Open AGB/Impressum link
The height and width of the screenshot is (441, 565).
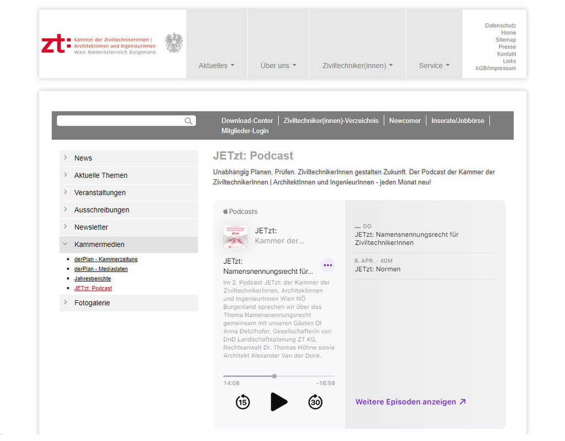tap(495, 68)
